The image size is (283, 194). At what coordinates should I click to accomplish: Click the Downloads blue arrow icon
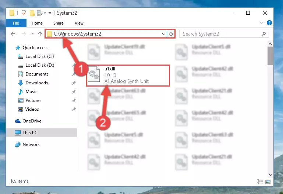click(20, 83)
